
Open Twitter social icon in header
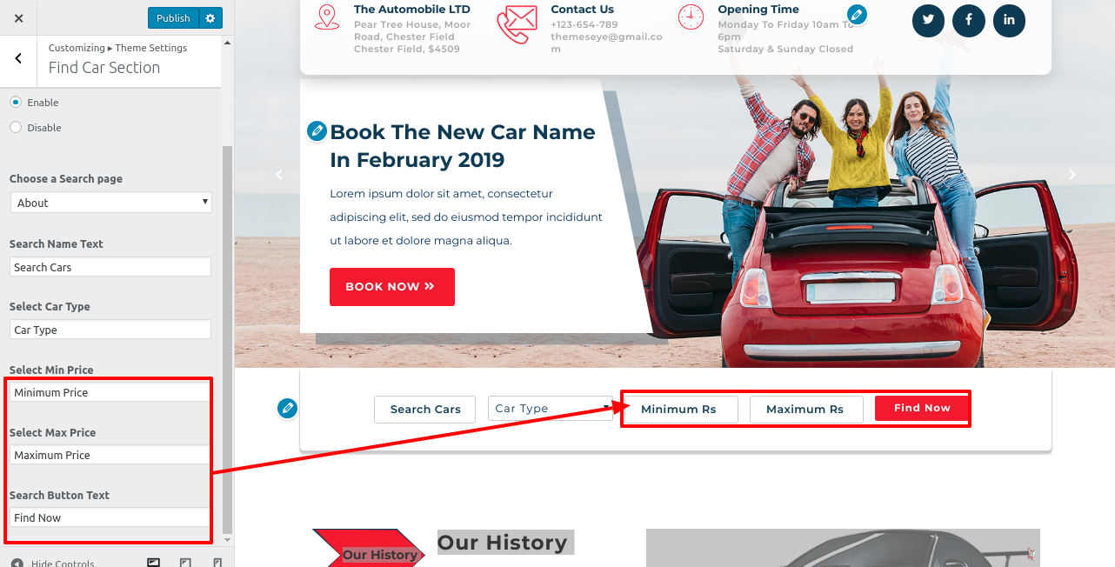[929, 20]
